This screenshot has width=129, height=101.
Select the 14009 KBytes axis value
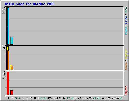coord(4,75)
